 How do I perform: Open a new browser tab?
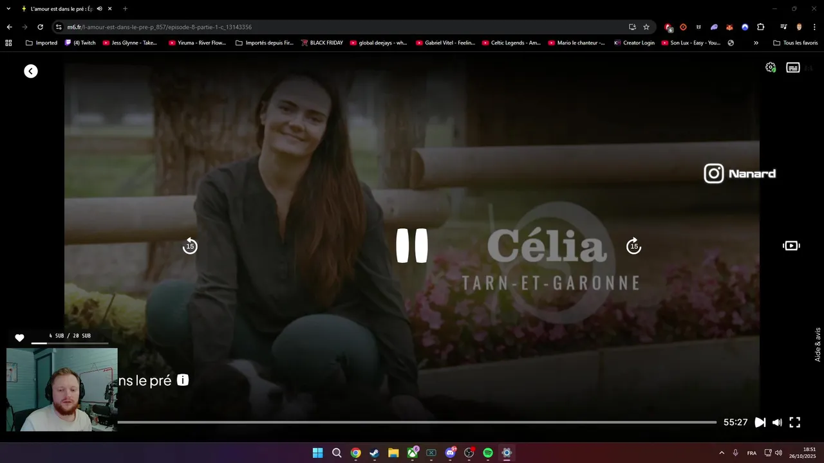click(x=125, y=9)
